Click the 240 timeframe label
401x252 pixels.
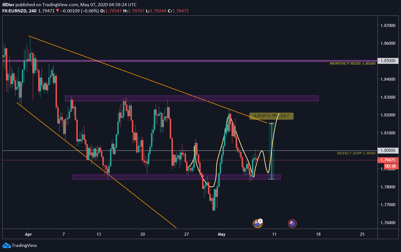click(33, 11)
